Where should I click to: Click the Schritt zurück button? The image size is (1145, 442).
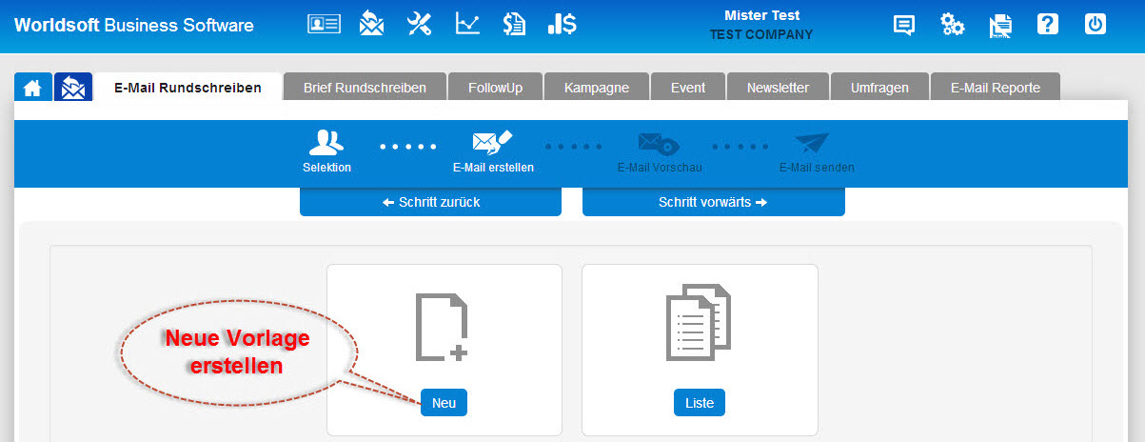[431, 202]
